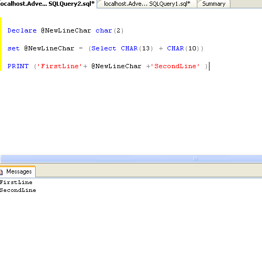
Task: Click the 'FirstLine' string literal
Action: pos(59,66)
